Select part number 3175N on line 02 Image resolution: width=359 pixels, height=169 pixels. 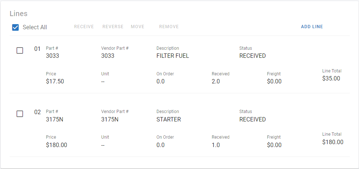pyautogui.click(x=54, y=120)
